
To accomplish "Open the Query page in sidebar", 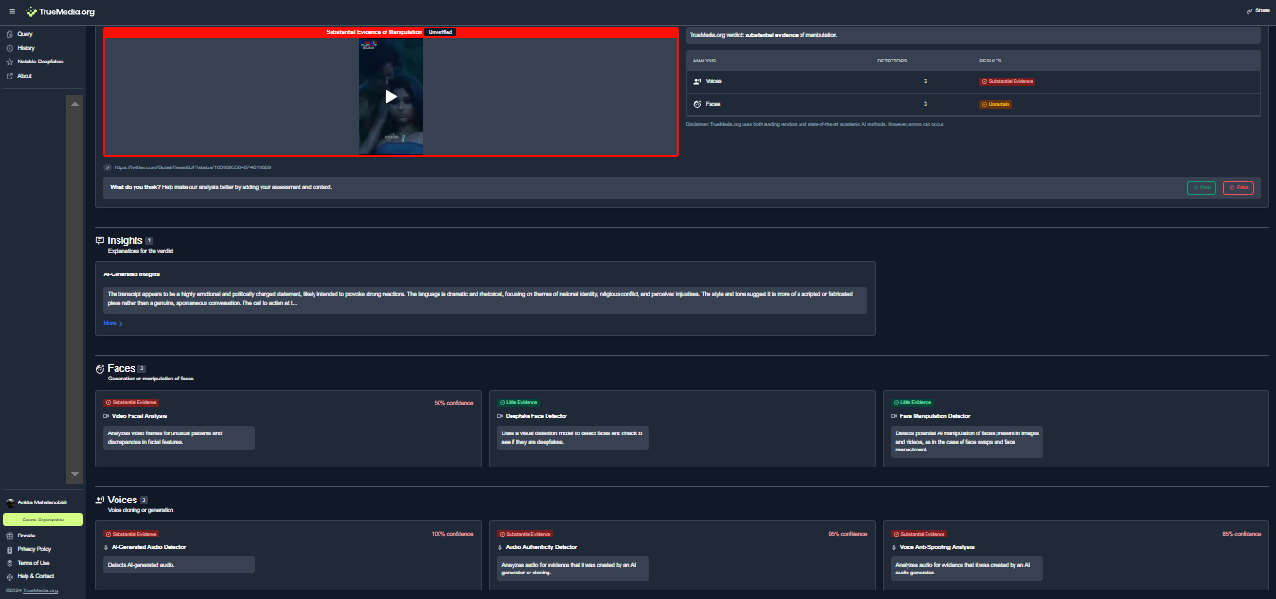I will click(25, 34).
